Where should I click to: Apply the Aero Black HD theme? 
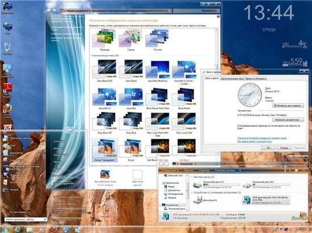click(104, 71)
